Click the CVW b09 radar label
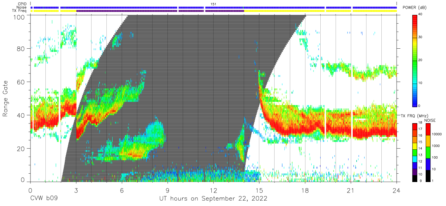The image size is (446, 206). [x=44, y=199]
